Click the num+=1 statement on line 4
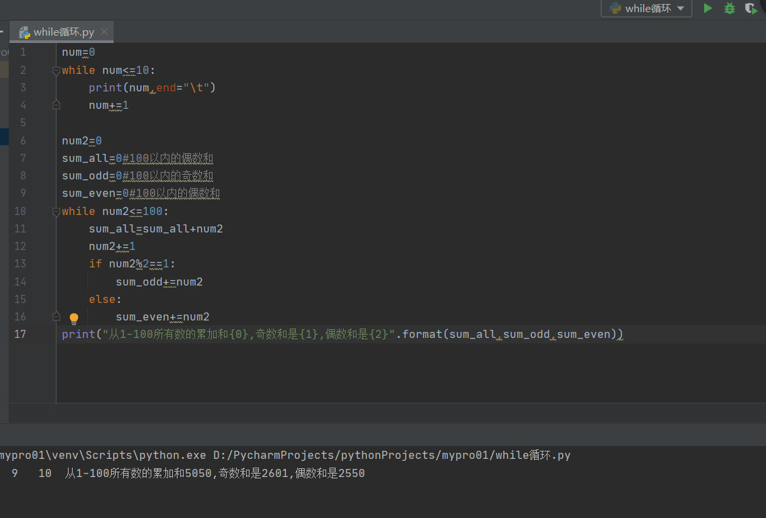The width and height of the screenshot is (766, 518). click(108, 105)
